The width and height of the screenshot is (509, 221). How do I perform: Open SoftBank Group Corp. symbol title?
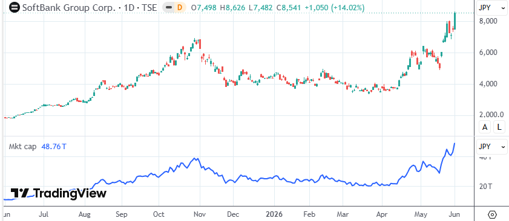click(90, 7)
